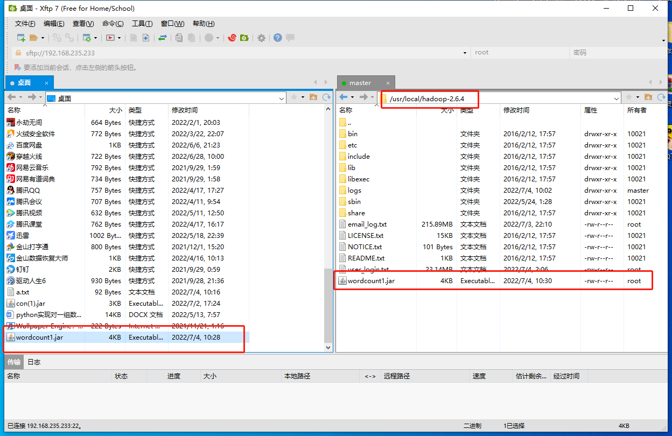Click the red play screen toolbar icon
This screenshot has height=436, width=672.
point(110,38)
